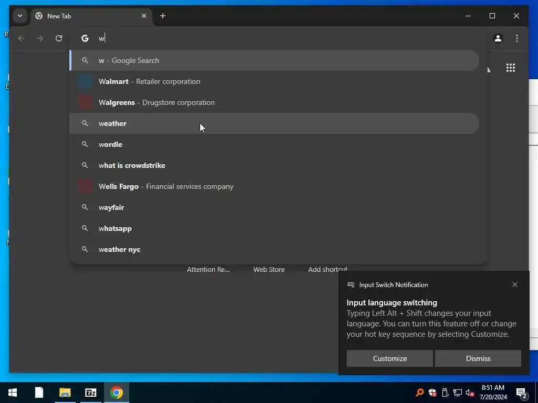Viewport: 538px width, 403px height.
Task: Open File Explorer from the taskbar
Action: 65,393
